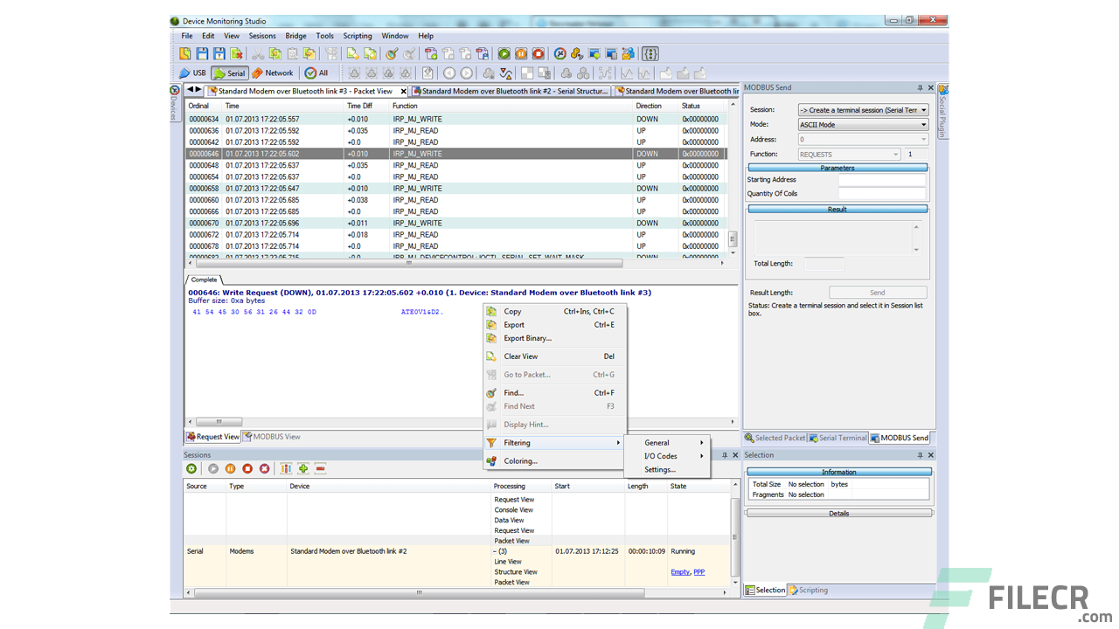Toggle the USB device filter
The height and width of the screenshot is (629, 1119).
[193, 73]
